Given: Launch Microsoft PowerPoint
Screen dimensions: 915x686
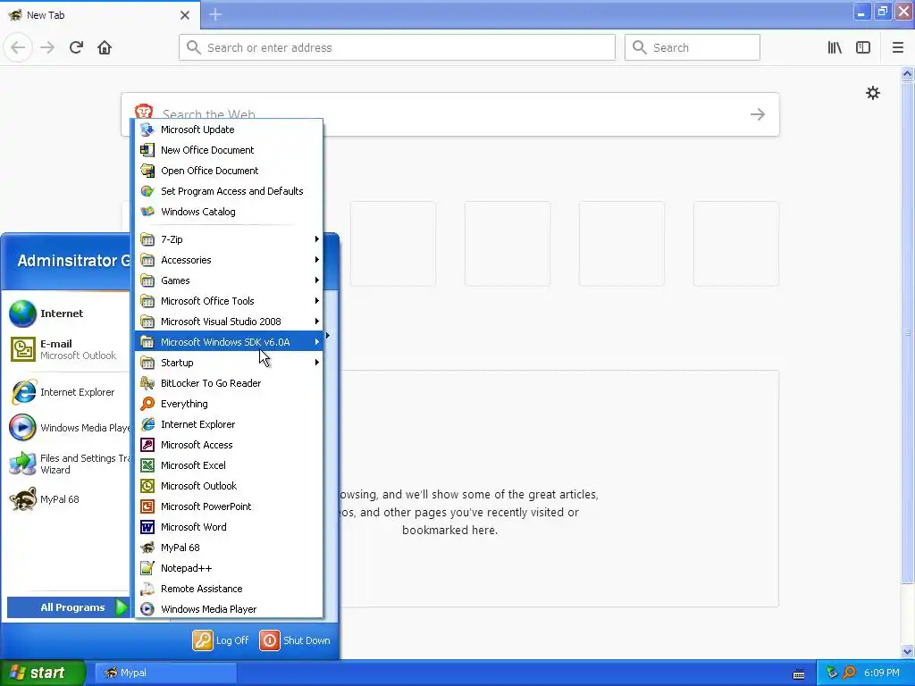Looking at the screenshot, I should pyautogui.click(x=228, y=506).
